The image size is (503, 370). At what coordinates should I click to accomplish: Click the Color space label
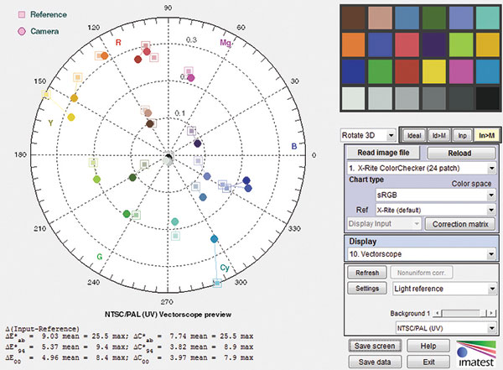coord(471,184)
